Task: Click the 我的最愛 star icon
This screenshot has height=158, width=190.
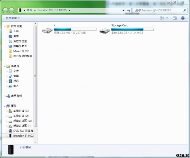Action: (8, 26)
